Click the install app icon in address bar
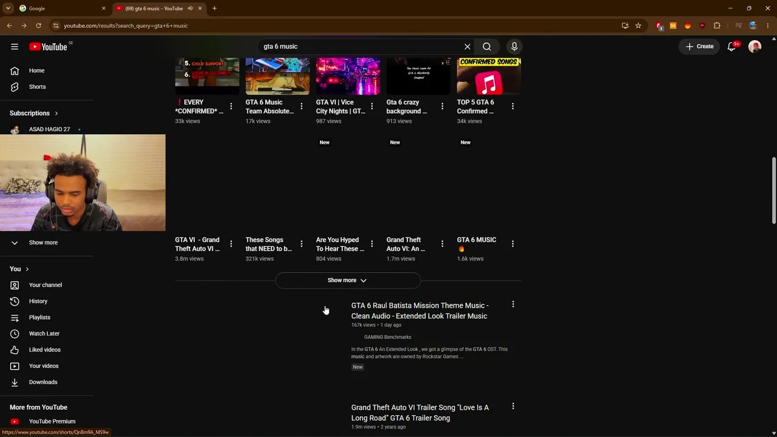This screenshot has width=777, height=437. [625, 25]
